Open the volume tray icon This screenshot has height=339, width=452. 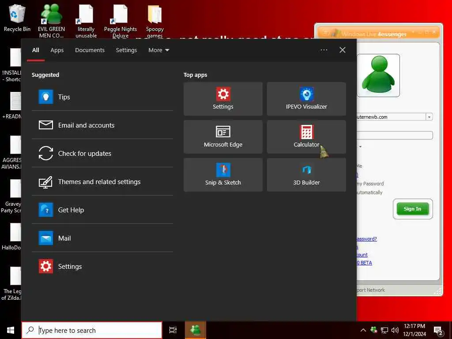click(x=395, y=330)
